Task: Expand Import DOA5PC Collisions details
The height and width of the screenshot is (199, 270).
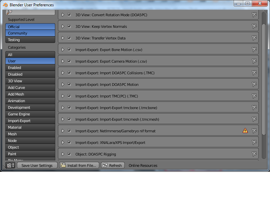Action: (63, 73)
